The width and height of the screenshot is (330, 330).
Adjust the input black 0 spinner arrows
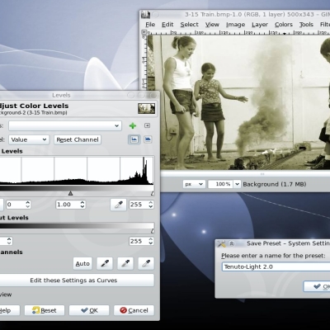coord(28,205)
